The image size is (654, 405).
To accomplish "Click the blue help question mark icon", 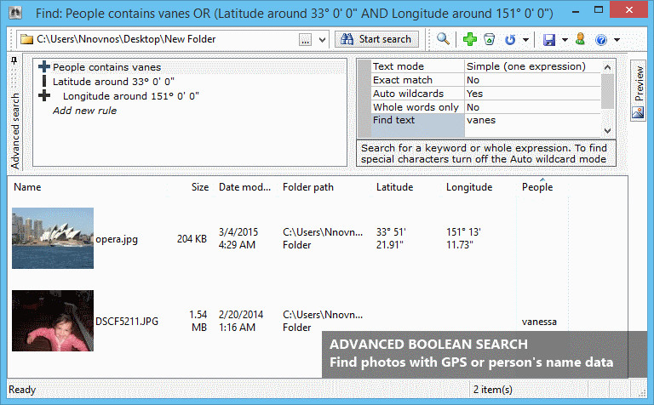I will (601, 40).
